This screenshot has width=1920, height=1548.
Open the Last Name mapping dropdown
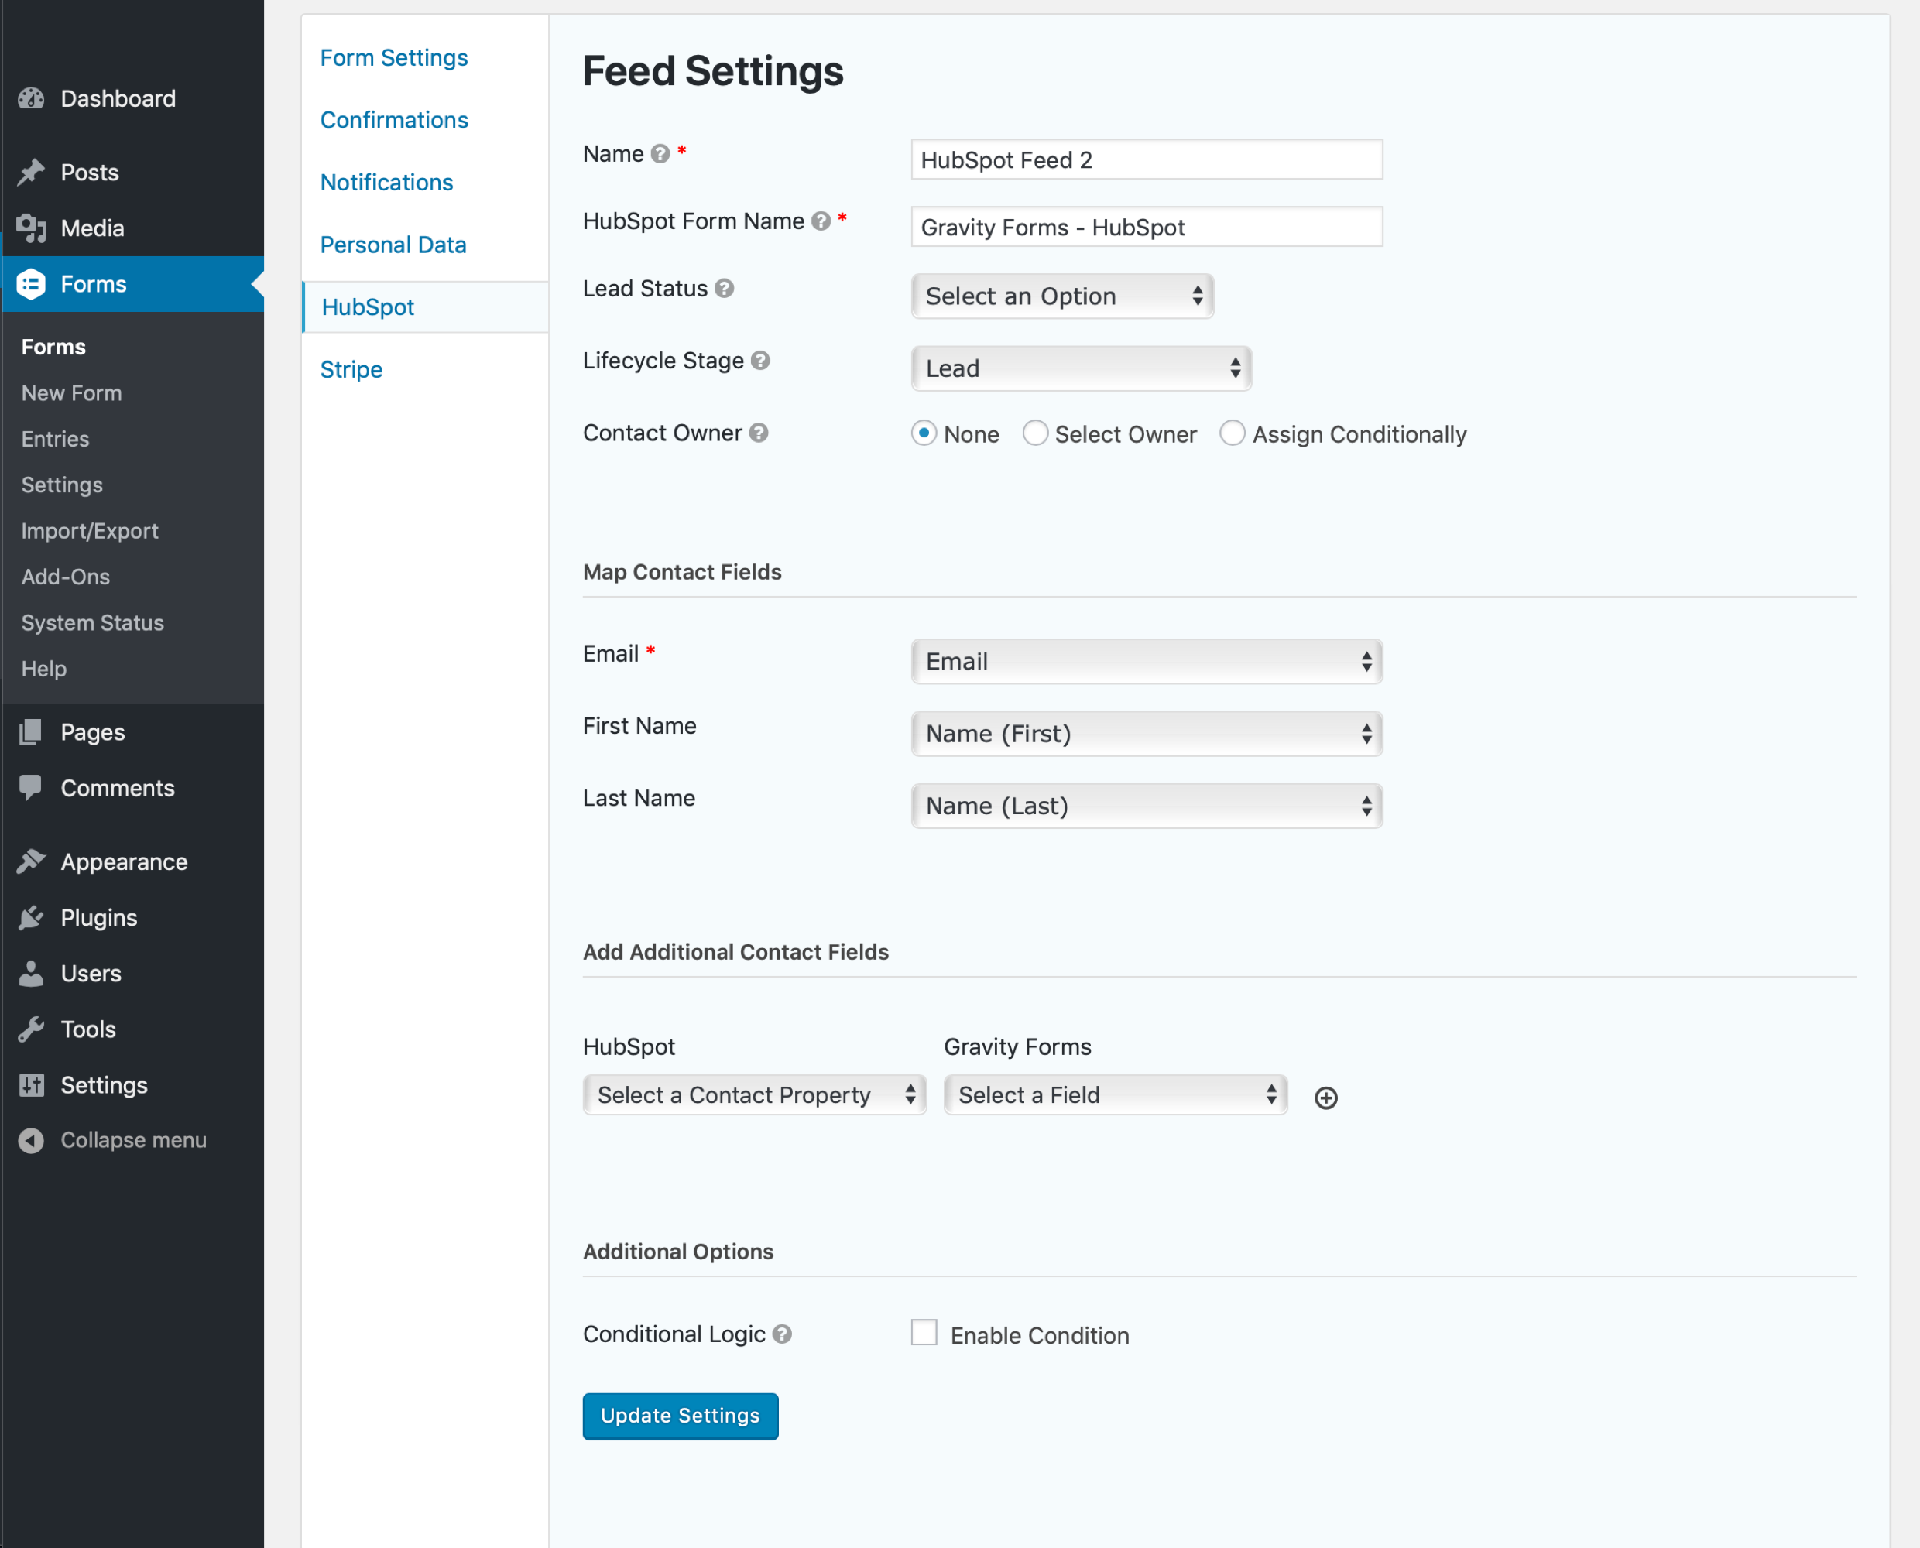(1147, 806)
